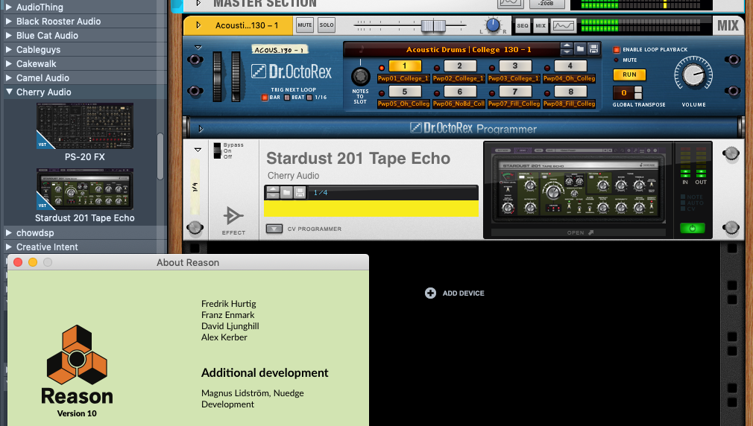Minimize the About Reason window
This screenshot has width=753, height=426.
[x=33, y=262]
